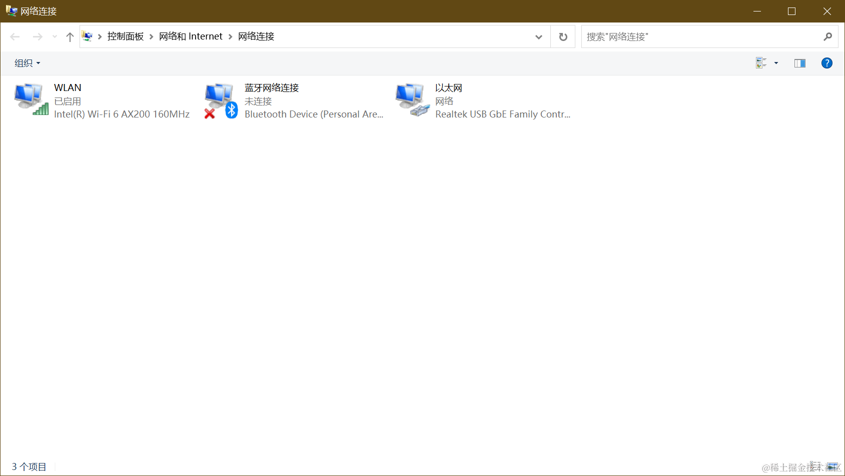Open 网络和 Internet from breadcrumb
This screenshot has height=476, width=845.
(x=190, y=36)
